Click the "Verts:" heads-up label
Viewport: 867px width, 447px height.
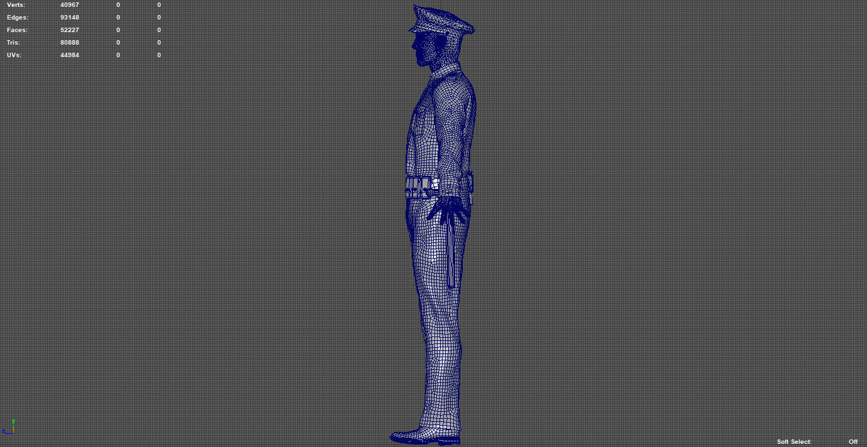pyautogui.click(x=16, y=5)
